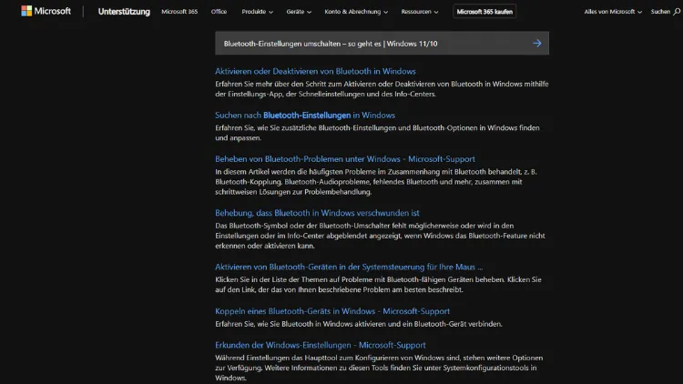Image resolution: width=683 pixels, height=384 pixels.
Task: Click Microsoft 365 kaufen button
Action: 484,12
